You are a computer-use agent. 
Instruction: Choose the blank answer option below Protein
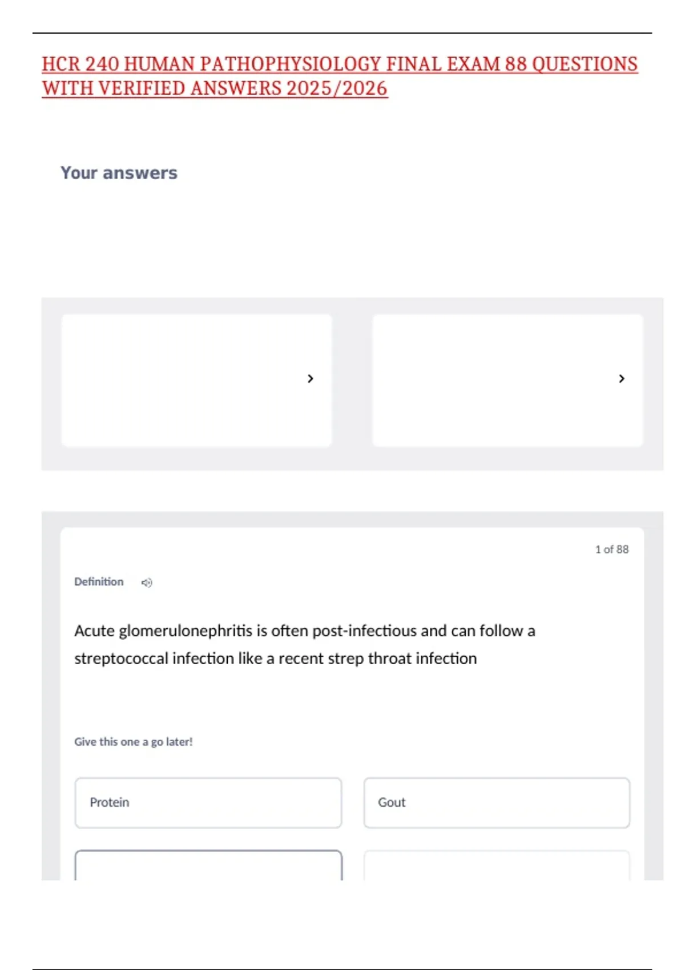coord(208,866)
